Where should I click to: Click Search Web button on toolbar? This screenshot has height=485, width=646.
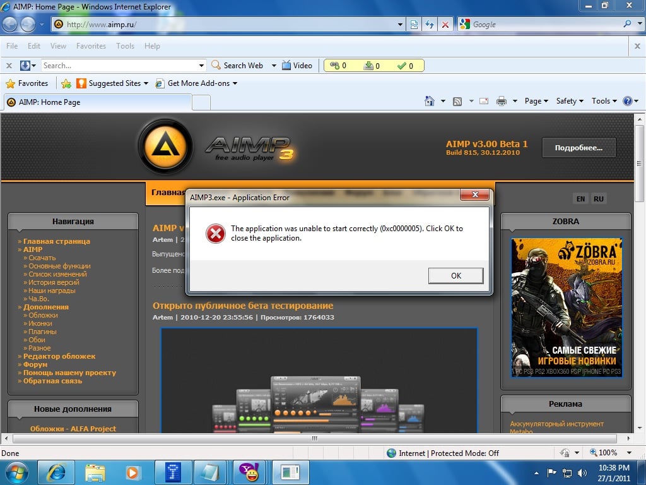click(237, 65)
